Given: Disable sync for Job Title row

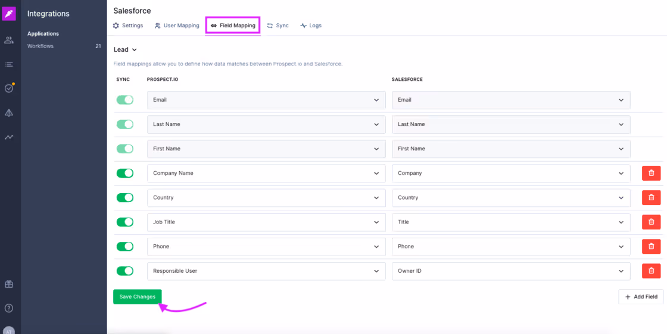Looking at the screenshot, I should [x=125, y=222].
